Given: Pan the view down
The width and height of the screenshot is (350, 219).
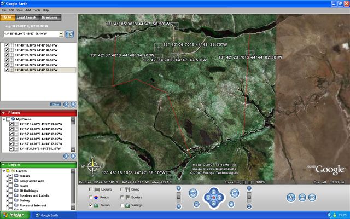Looking at the screenshot, I should point(214,203).
